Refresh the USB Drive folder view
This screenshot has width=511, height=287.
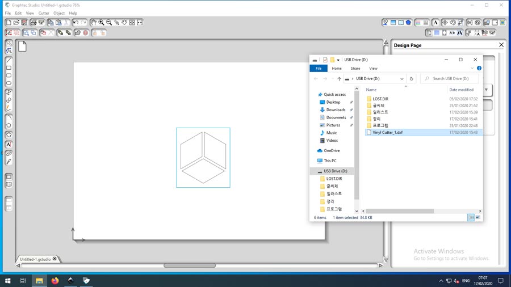click(x=411, y=79)
